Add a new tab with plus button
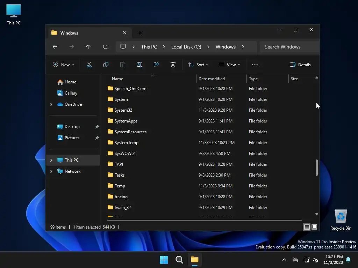The image size is (358, 268). 140,33
